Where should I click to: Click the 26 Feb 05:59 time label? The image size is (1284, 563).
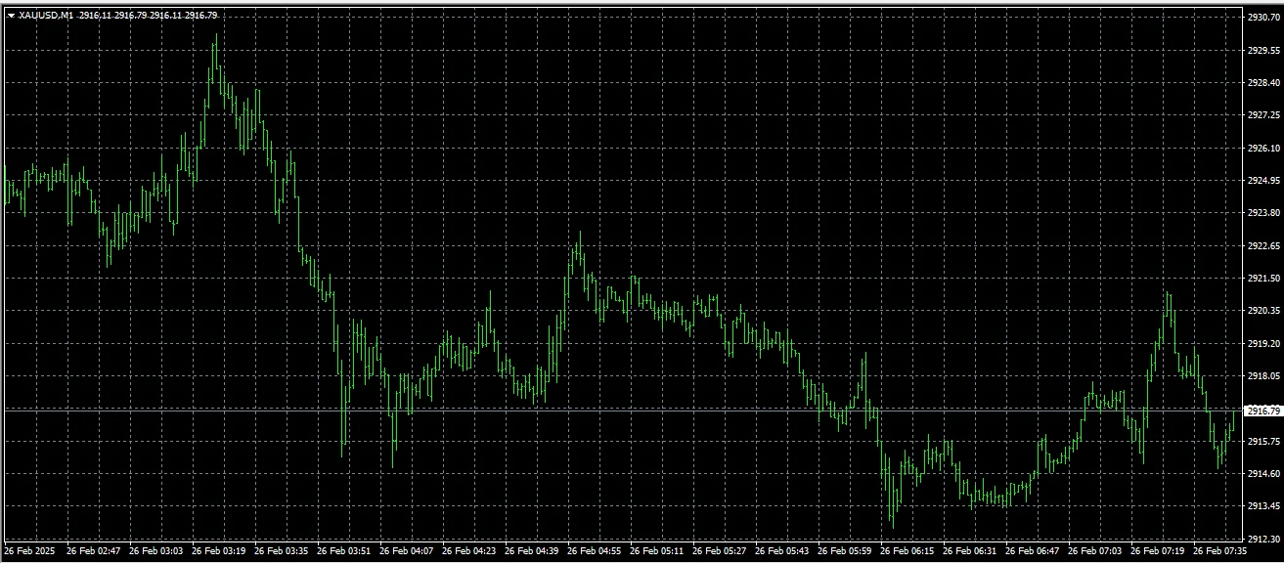pyautogui.click(x=844, y=551)
